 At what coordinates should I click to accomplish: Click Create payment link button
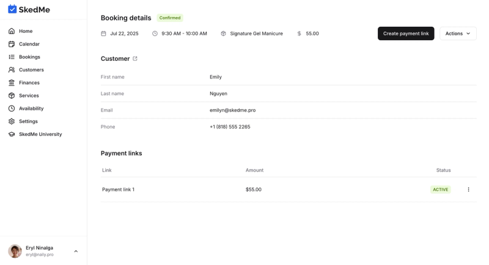(x=406, y=34)
